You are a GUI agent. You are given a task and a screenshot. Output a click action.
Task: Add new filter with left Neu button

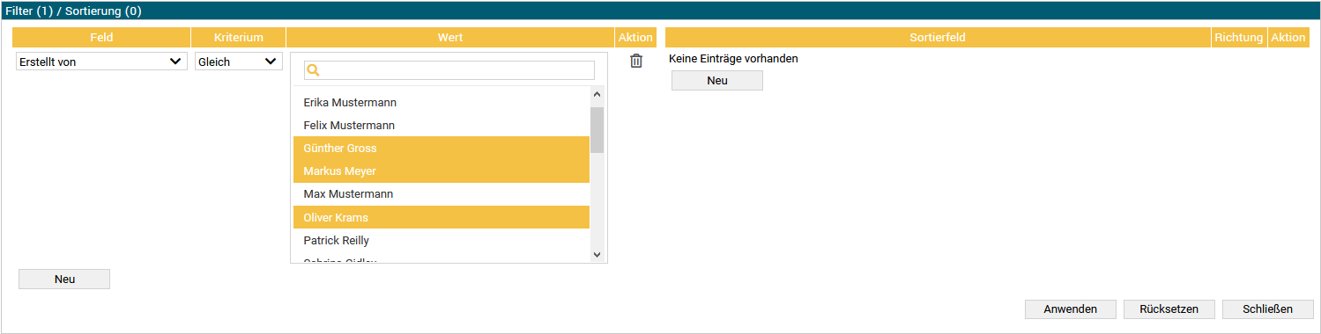[x=64, y=279]
